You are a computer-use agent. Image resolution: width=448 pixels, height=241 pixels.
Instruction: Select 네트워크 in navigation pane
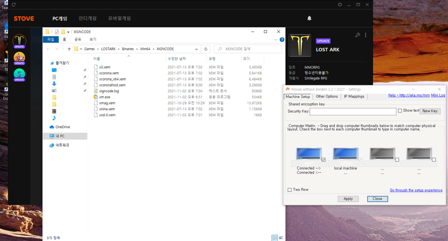(62, 145)
